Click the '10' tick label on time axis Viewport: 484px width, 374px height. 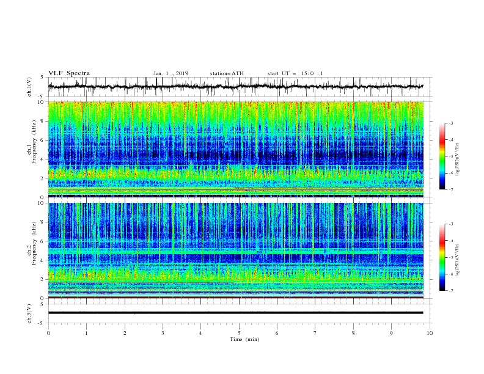coord(430,333)
